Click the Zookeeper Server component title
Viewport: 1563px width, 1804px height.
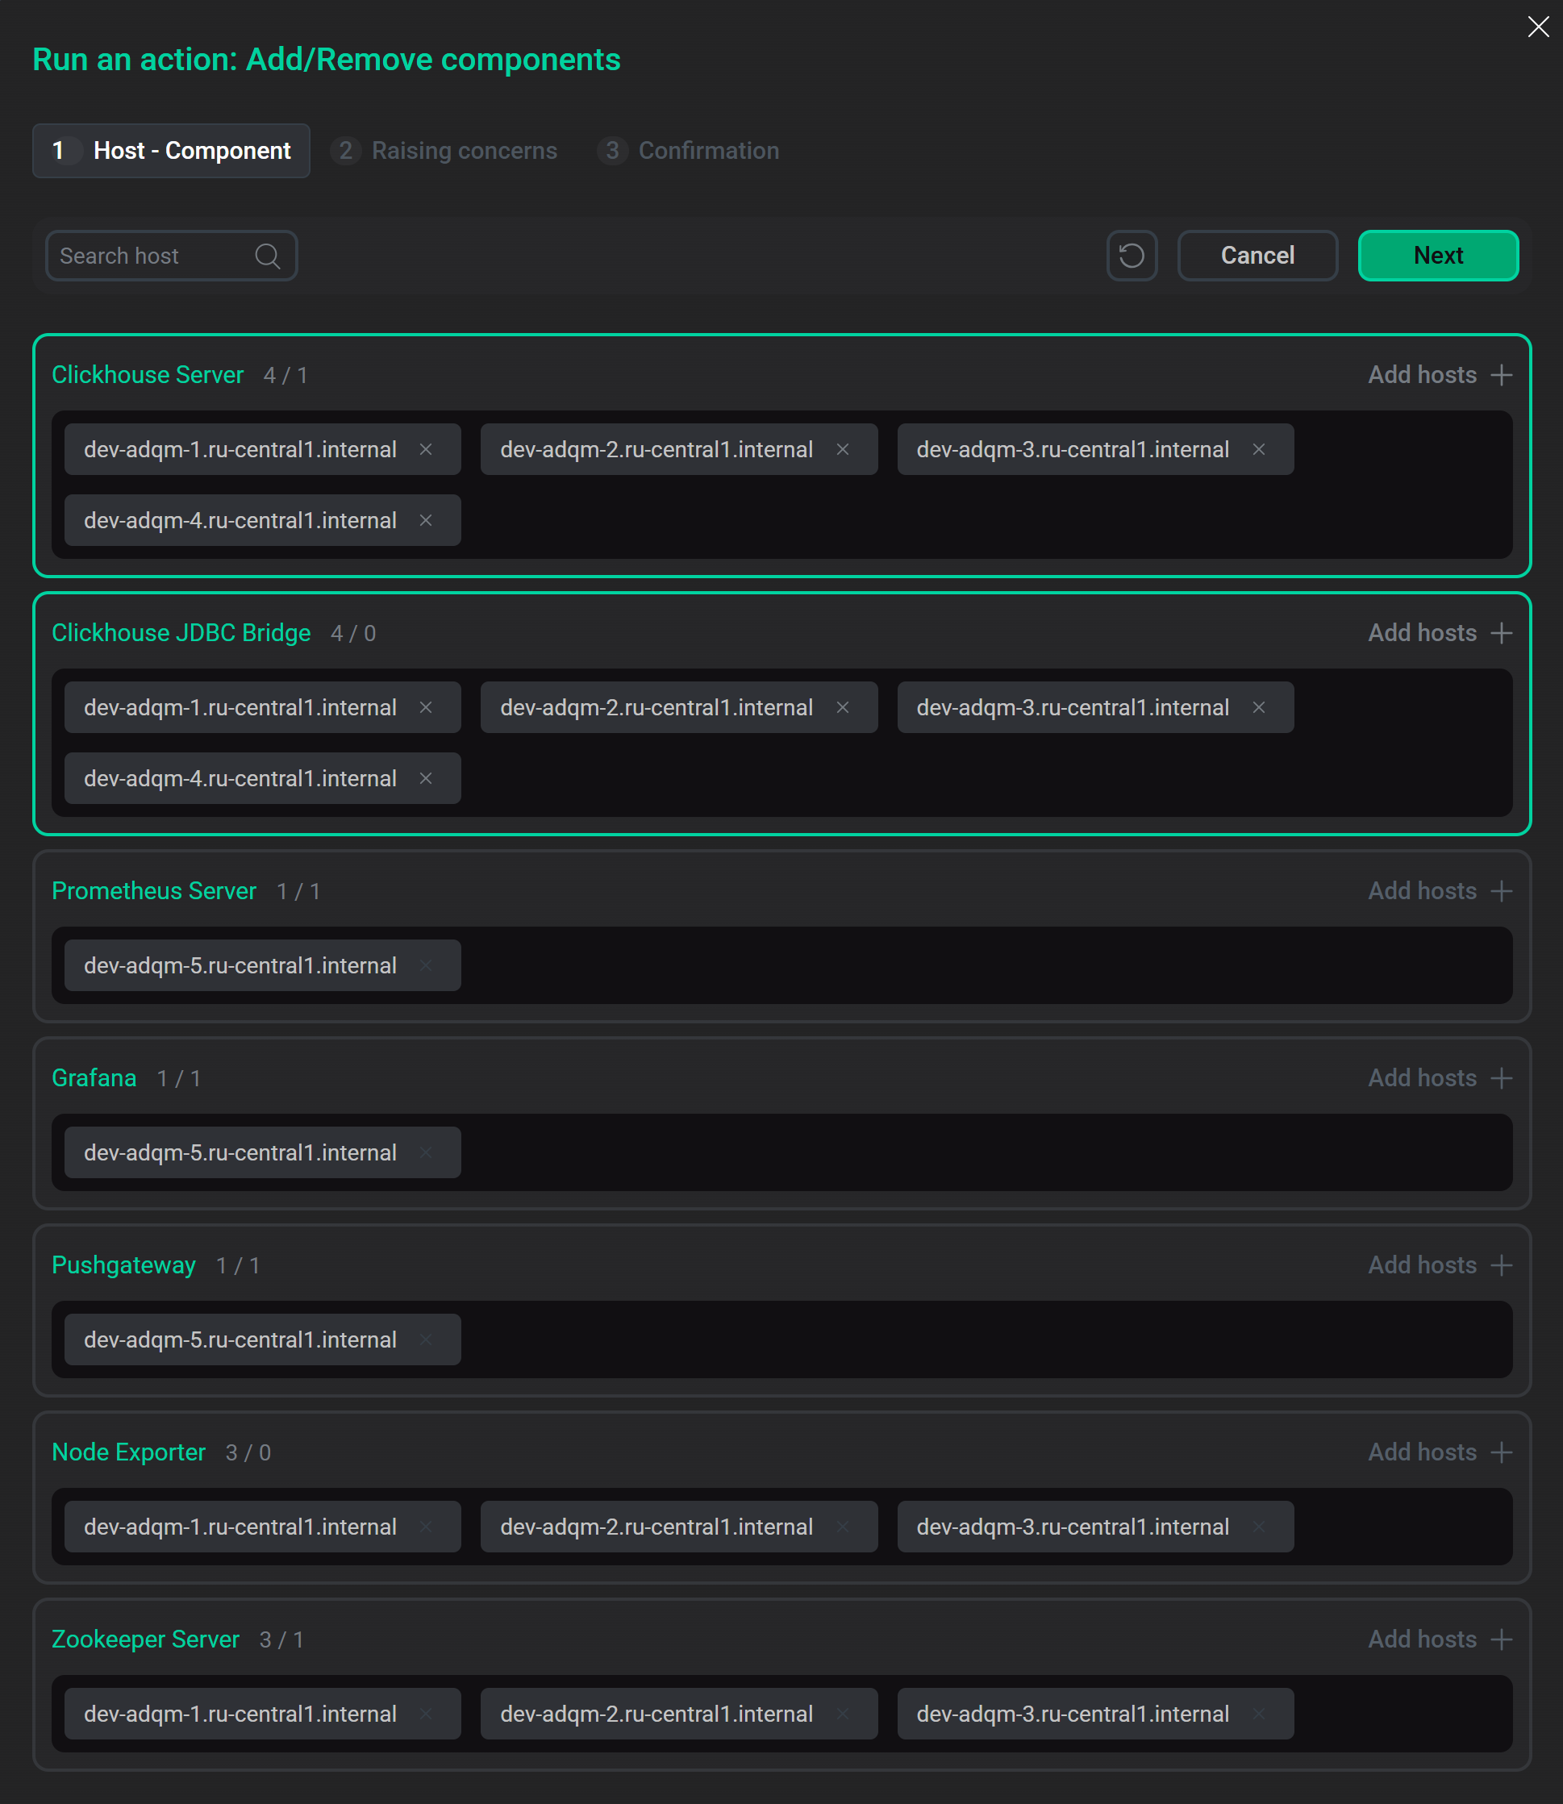[146, 1640]
